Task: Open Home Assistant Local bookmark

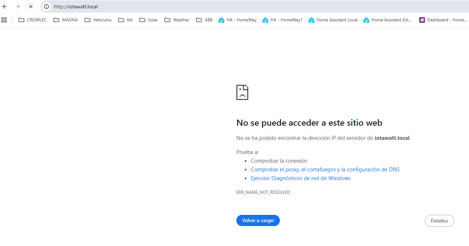Action: [x=333, y=20]
